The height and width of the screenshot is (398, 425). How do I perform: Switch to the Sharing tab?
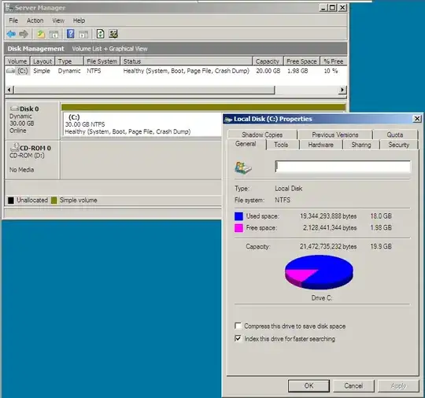point(361,145)
